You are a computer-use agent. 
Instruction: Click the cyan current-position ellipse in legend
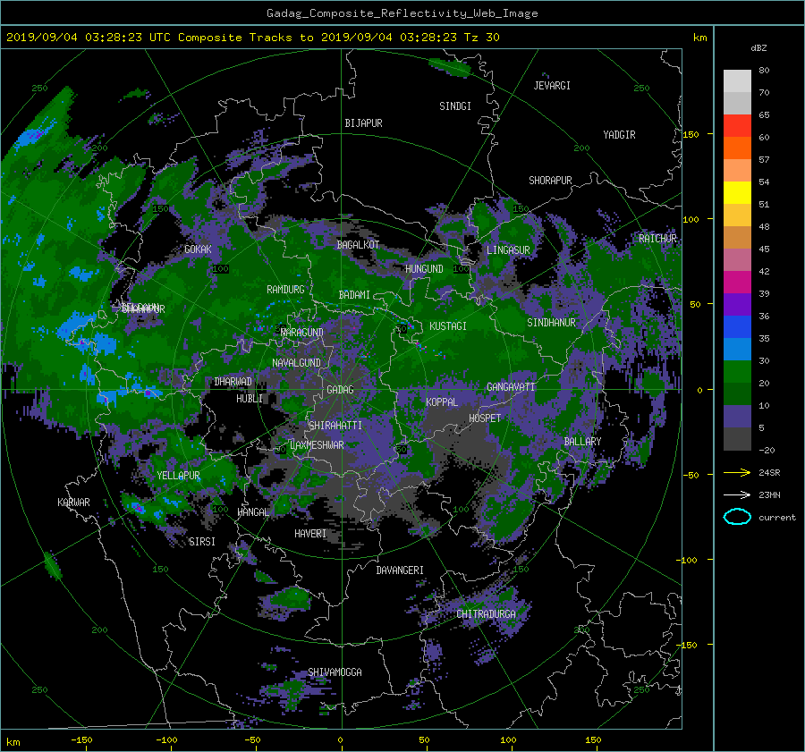coord(737,517)
